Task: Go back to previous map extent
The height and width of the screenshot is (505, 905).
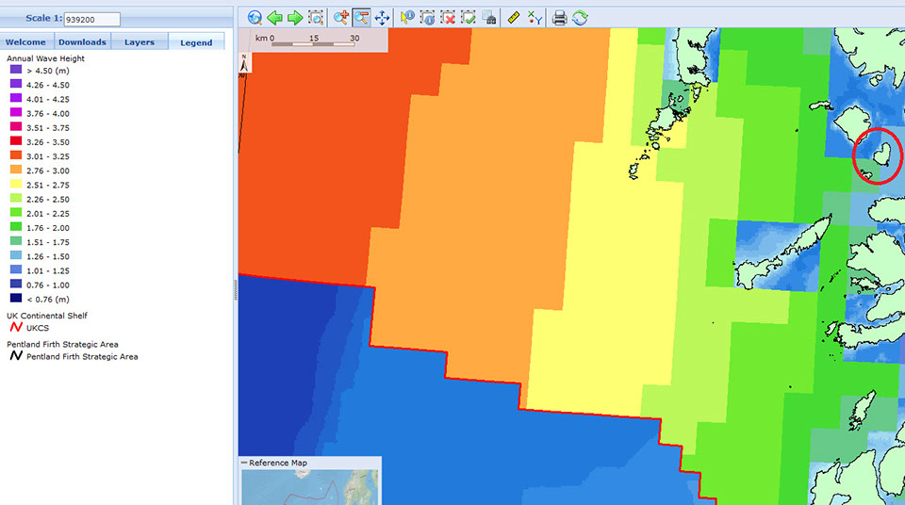Action: pyautogui.click(x=274, y=17)
